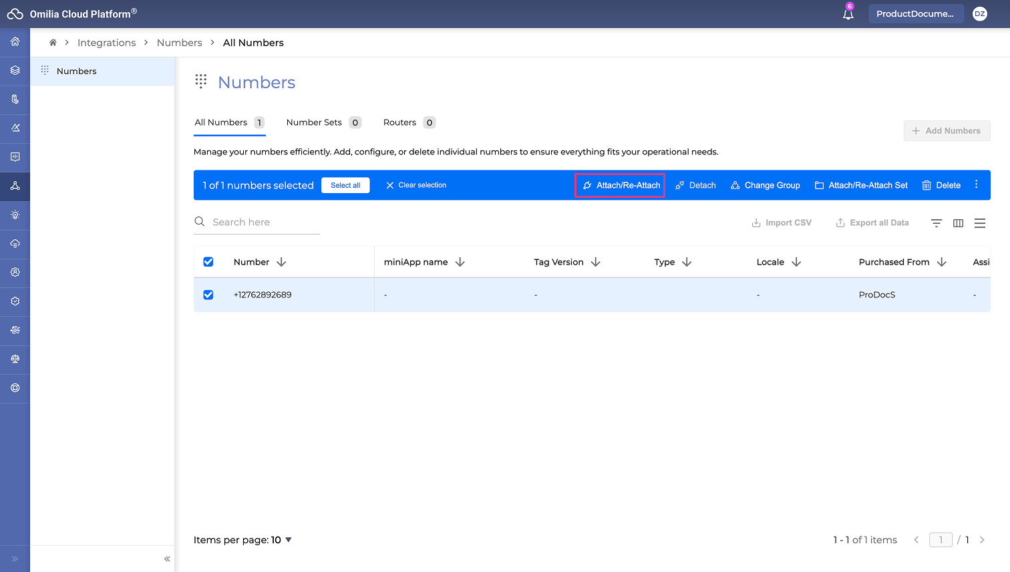Go to previous page arrow
This screenshot has height=572, width=1010.
(x=916, y=540)
